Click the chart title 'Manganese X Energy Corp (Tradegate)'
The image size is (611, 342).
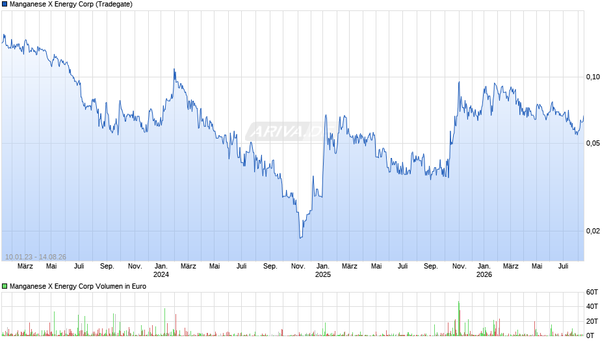71,5
